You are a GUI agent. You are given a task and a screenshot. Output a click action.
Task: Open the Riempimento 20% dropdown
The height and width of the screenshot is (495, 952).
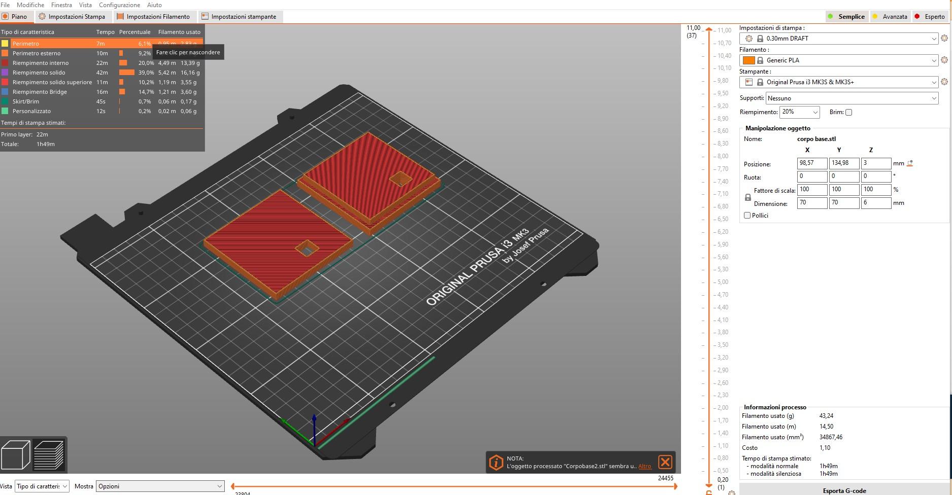point(799,112)
